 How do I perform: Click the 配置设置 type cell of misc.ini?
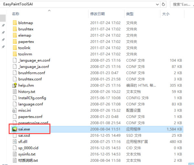133,110
